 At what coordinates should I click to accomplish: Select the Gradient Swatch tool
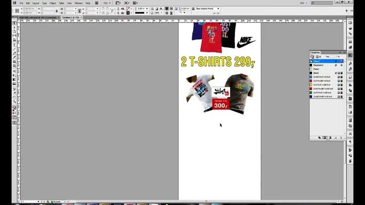point(14,80)
